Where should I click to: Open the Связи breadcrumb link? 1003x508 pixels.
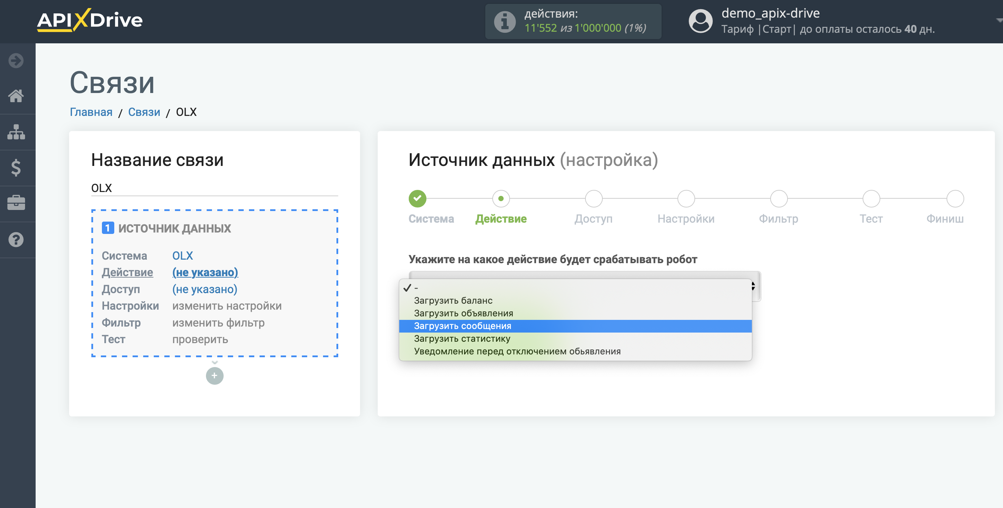tap(144, 112)
